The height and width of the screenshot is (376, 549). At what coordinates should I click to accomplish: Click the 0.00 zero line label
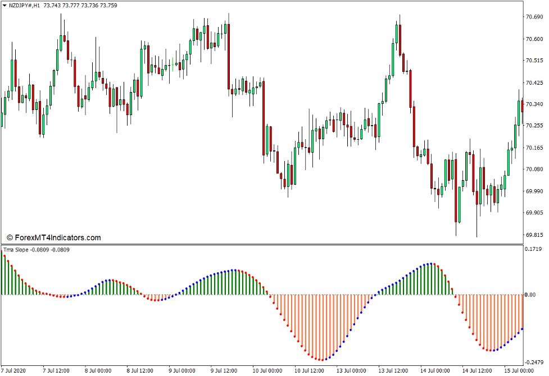529,294
